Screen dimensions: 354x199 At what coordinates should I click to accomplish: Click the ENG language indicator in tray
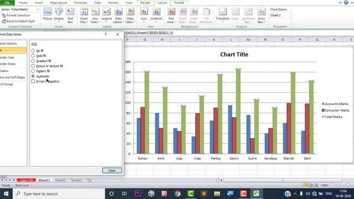pyautogui.click(x=329, y=193)
